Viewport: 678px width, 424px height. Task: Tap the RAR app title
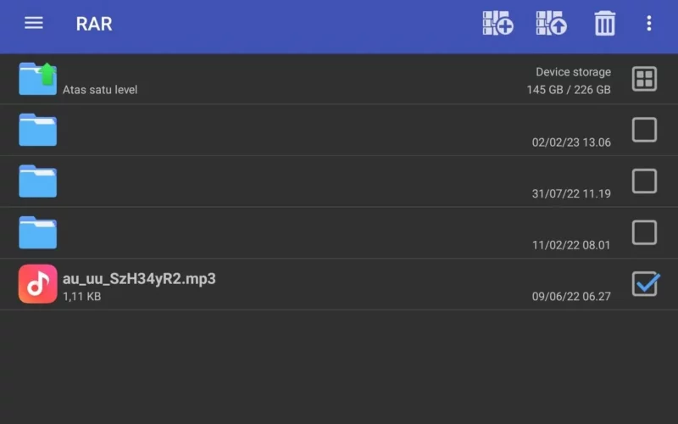[94, 24]
